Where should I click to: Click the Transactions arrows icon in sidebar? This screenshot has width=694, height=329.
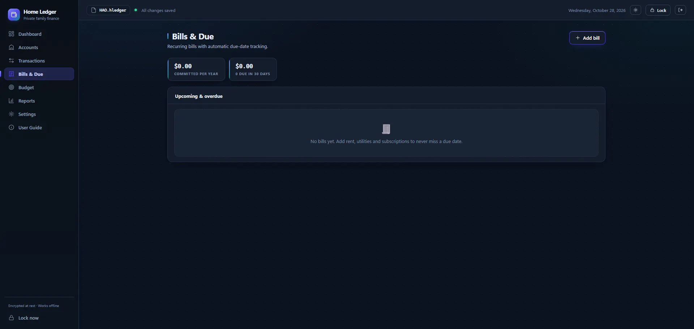(11, 61)
